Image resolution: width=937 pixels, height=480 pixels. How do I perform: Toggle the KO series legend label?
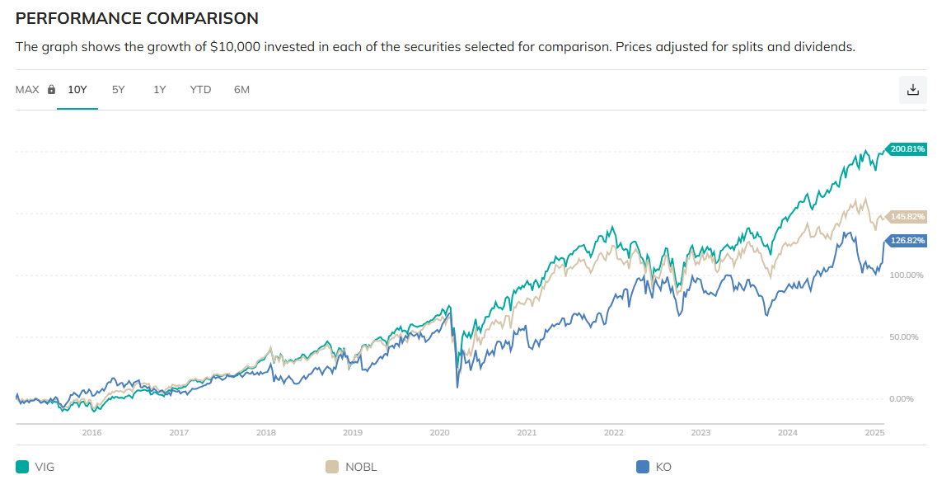point(663,468)
